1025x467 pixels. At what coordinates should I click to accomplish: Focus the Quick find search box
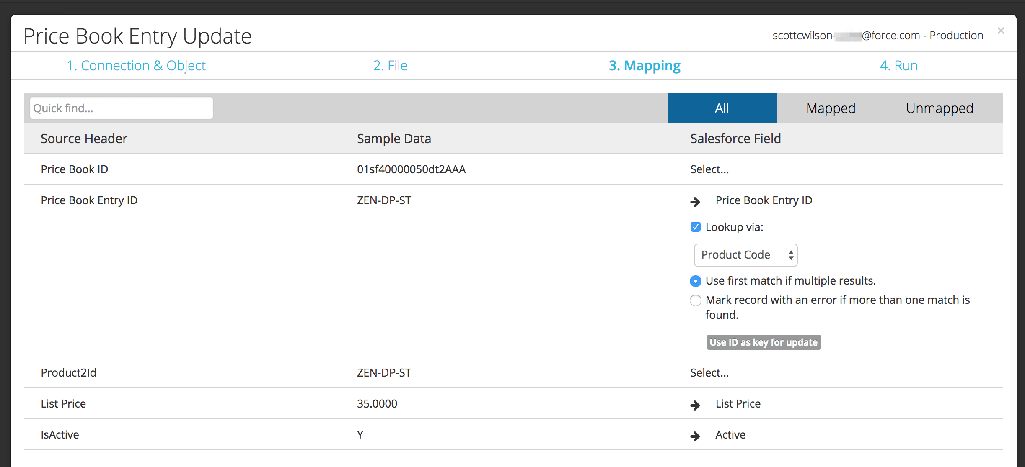click(x=122, y=108)
